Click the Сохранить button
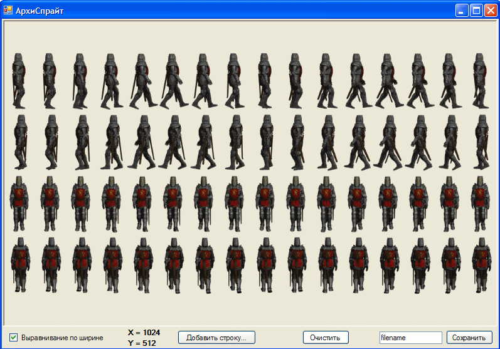The width and height of the screenshot is (500, 349). (469, 338)
